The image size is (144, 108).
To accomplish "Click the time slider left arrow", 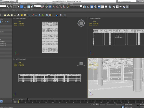I will (x=13, y=99).
